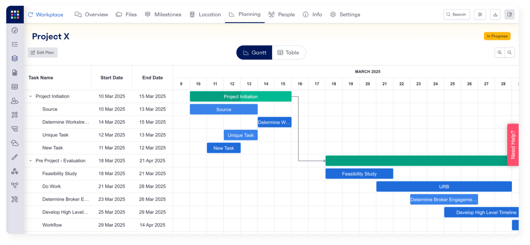Collapse the Project Initiation group
Viewport: 530px width, 245px height.
tap(31, 97)
